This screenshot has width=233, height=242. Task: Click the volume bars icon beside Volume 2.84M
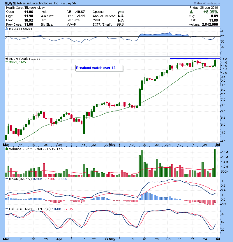tap(7, 149)
